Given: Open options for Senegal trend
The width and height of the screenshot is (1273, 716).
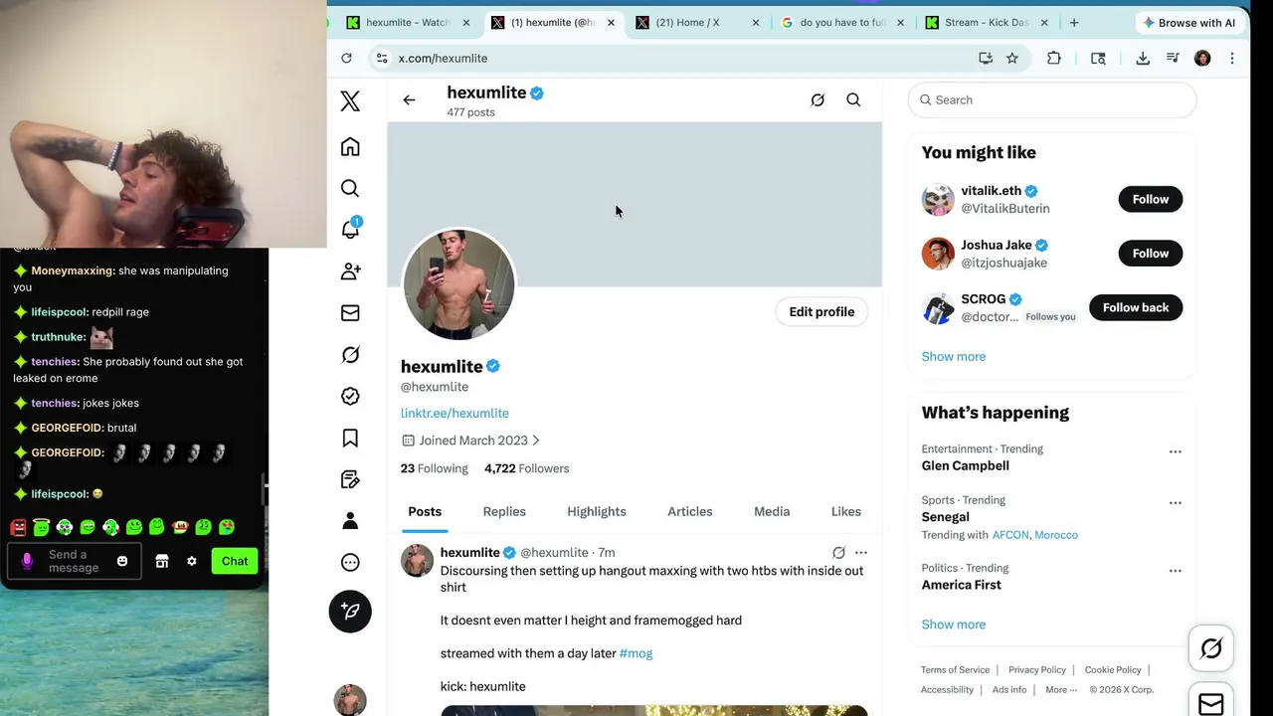Looking at the screenshot, I should pyautogui.click(x=1176, y=503).
